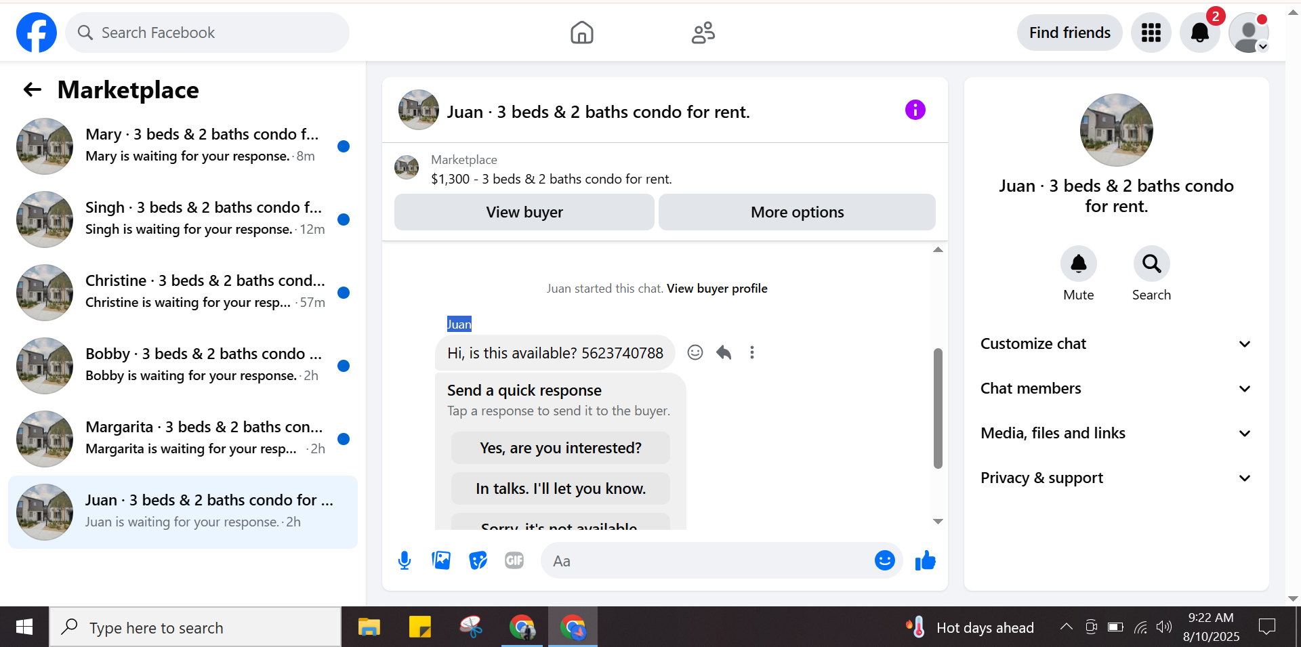Click the $1,300 listing title text

coord(552,179)
